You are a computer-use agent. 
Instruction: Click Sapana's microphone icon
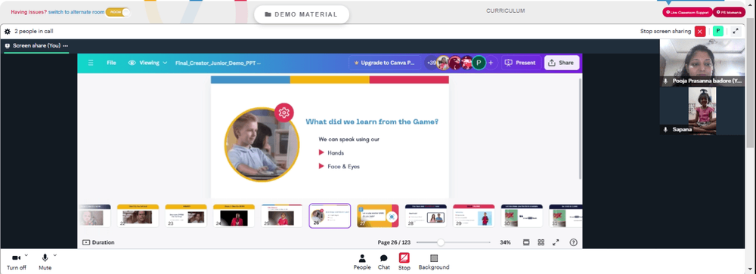click(665, 129)
